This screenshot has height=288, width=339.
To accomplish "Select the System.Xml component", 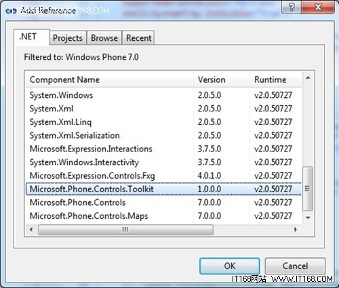I will pyautogui.click(x=164, y=109).
